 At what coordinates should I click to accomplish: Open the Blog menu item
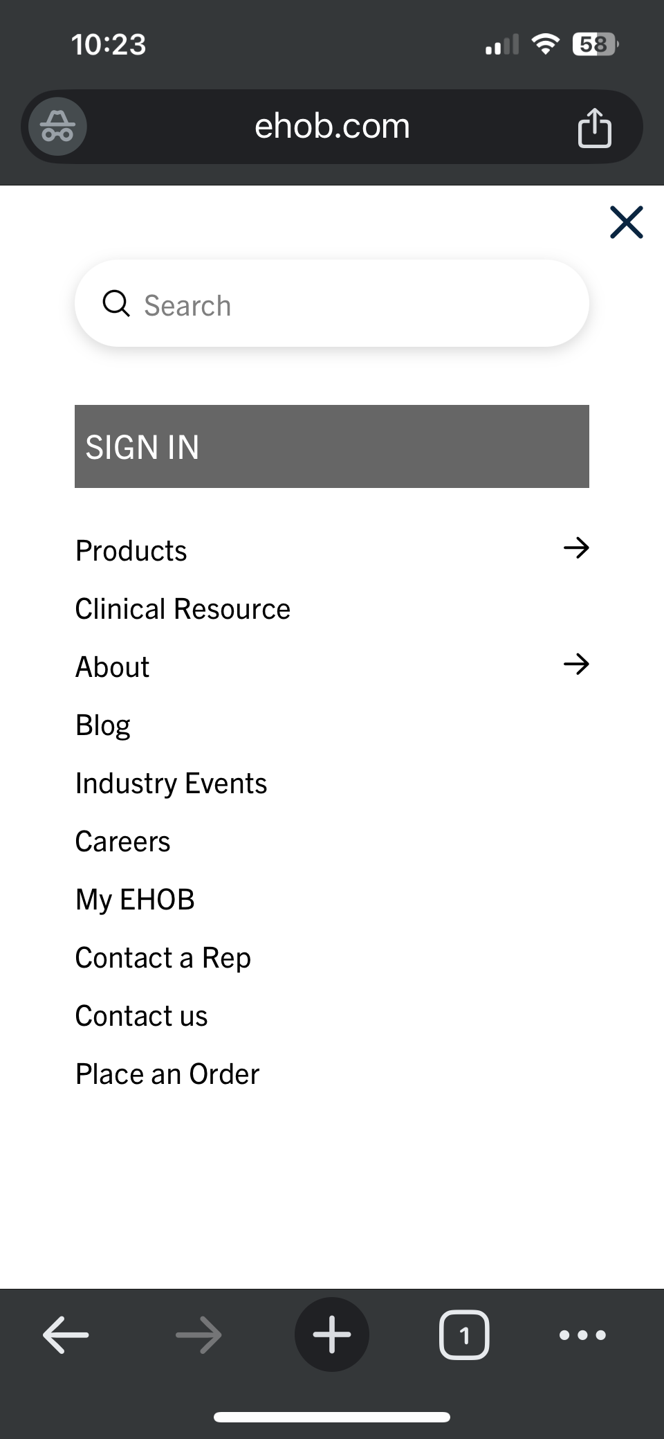[103, 725]
